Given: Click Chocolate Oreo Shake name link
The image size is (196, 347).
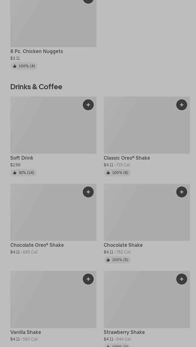Looking at the screenshot, I should point(37,245).
